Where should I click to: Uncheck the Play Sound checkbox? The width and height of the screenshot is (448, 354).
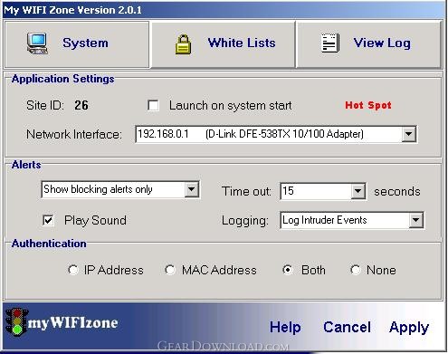48,220
